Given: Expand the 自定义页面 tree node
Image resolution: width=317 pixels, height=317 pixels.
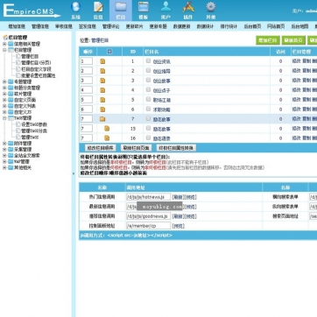Looking at the screenshot, I should point(4,100).
